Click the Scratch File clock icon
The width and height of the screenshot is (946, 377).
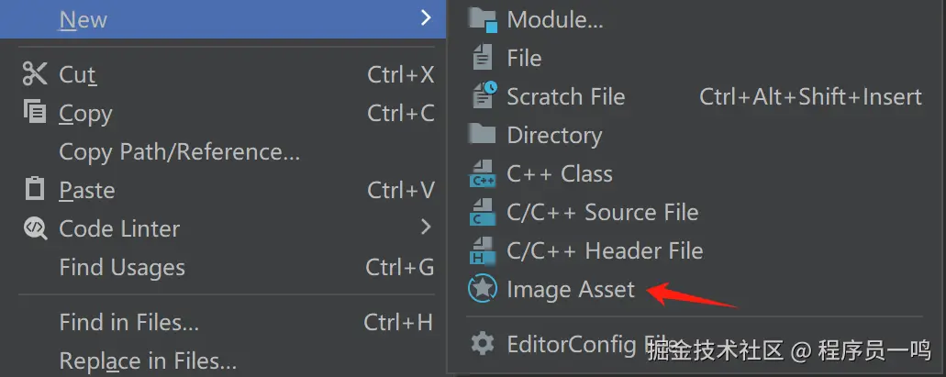pyautogui.click(x=483, y=96)
